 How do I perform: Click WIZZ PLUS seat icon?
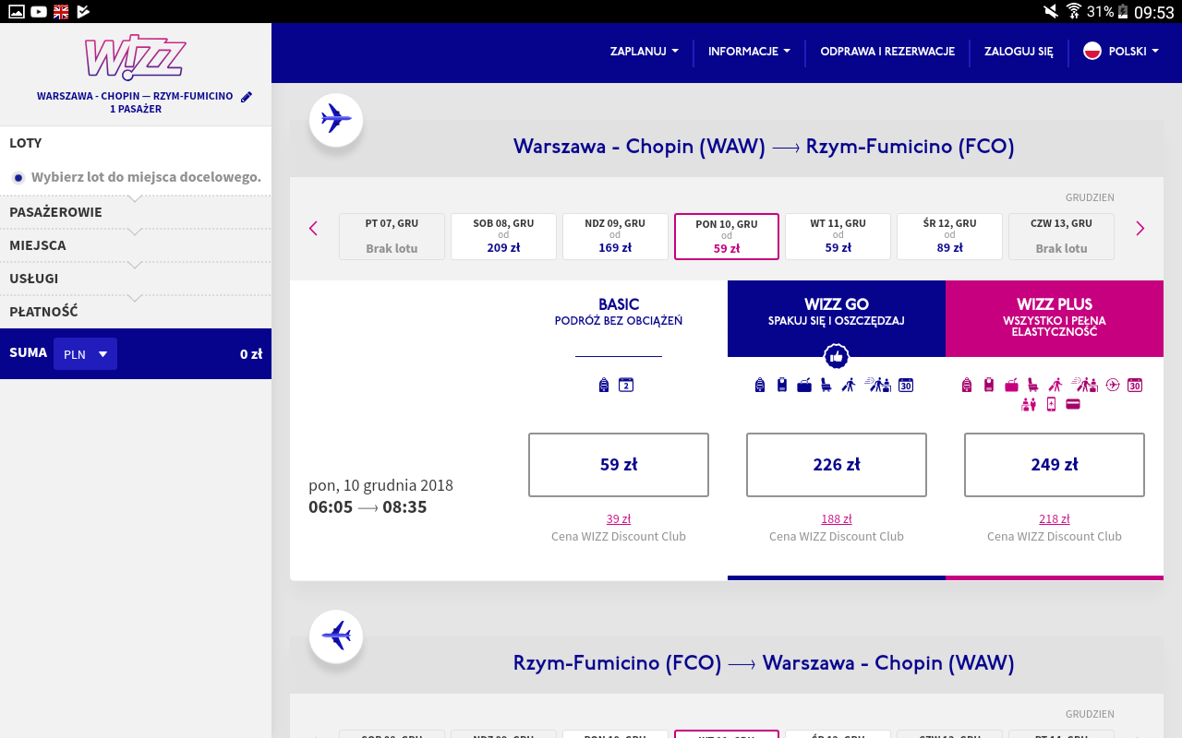click(x=1033, y=385)
